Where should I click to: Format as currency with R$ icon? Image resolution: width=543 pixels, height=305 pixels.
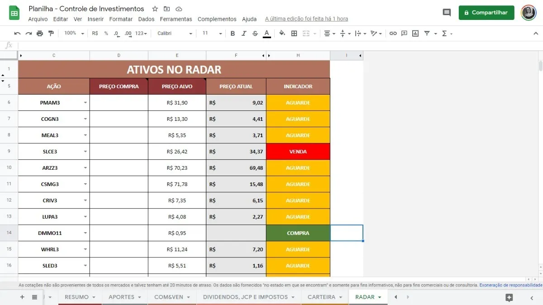point(95,33)
